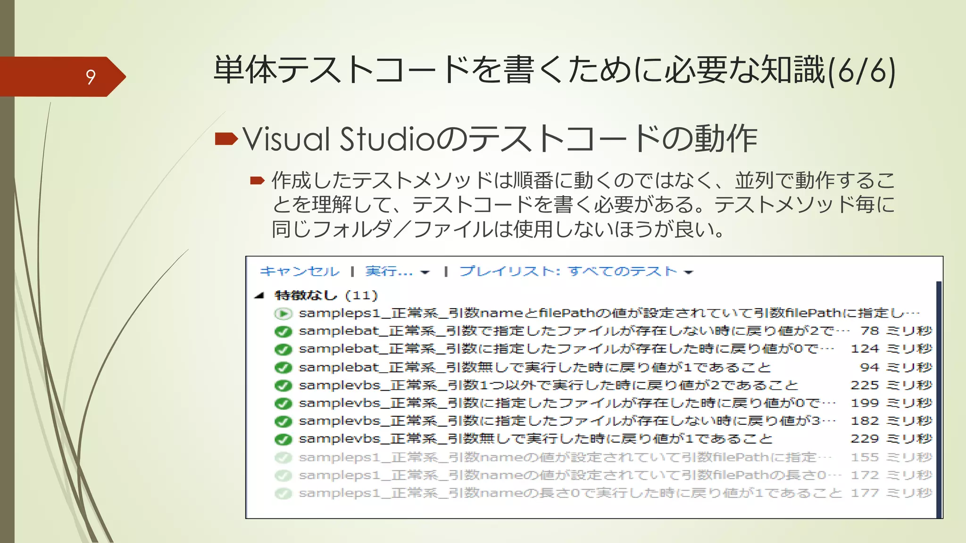Image resolution: width=966 pixels, height=543 pixels.
Task: Click passed icon of the 199 ミリ秒 test
Action: tap(283, 403)
